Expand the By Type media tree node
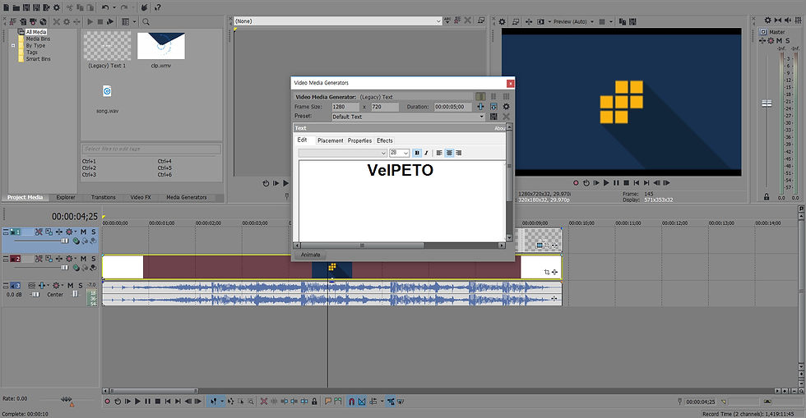The image size is (806, 418). (13, 46)
